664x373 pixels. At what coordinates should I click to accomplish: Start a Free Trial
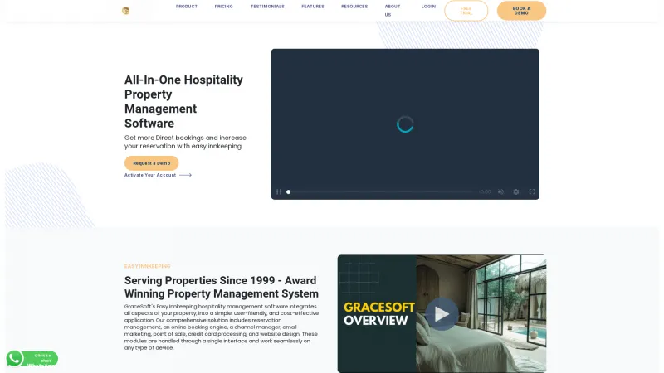point(466,11)
